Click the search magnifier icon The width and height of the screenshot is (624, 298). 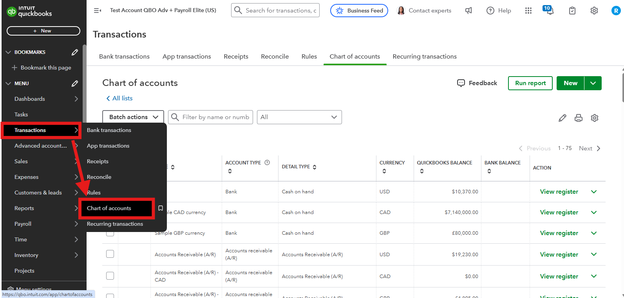[238, 10]
